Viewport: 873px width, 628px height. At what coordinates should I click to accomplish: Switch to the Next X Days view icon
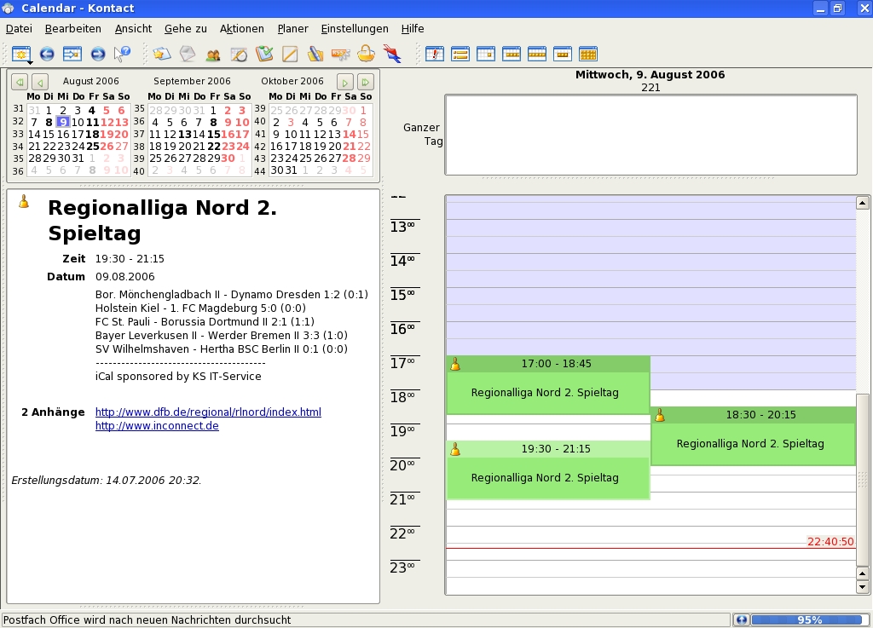[563, 54]
